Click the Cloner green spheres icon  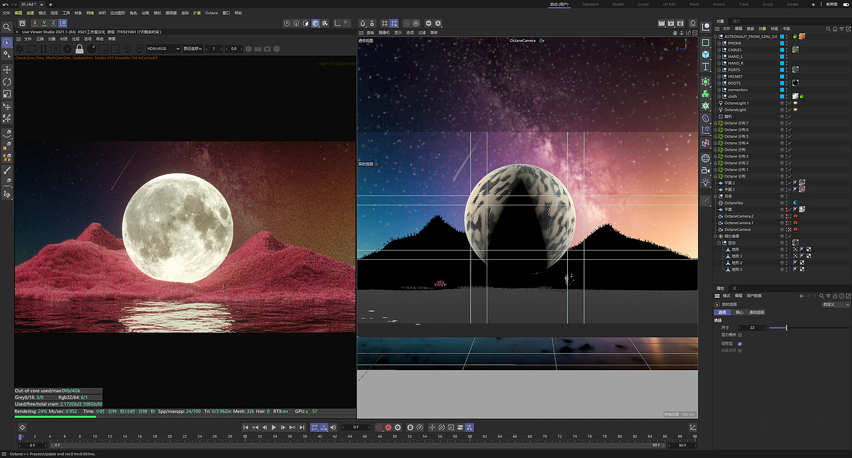[x=706, y=94]
